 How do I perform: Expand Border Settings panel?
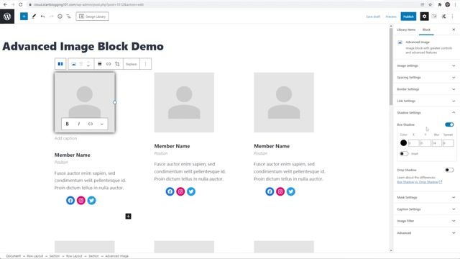(426, 89)
